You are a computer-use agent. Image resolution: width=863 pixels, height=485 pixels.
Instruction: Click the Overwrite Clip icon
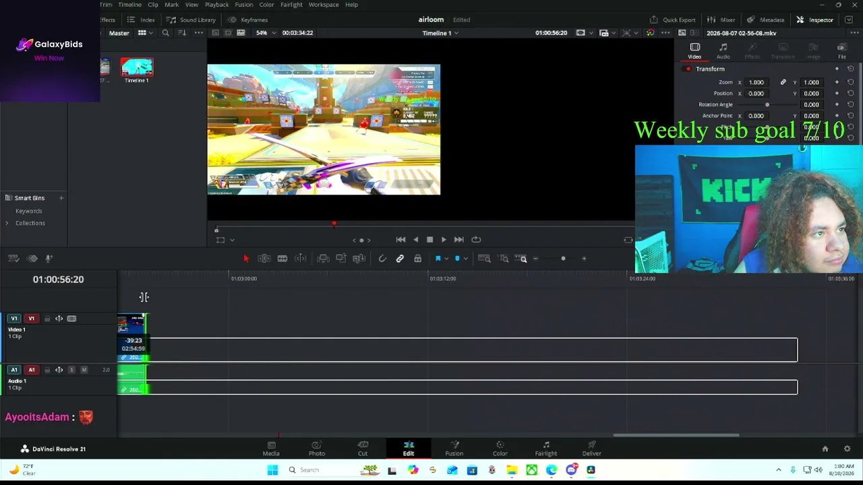(341, 259)
